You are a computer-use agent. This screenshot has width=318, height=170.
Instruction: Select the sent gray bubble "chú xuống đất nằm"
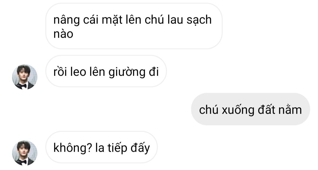point(251,109)
